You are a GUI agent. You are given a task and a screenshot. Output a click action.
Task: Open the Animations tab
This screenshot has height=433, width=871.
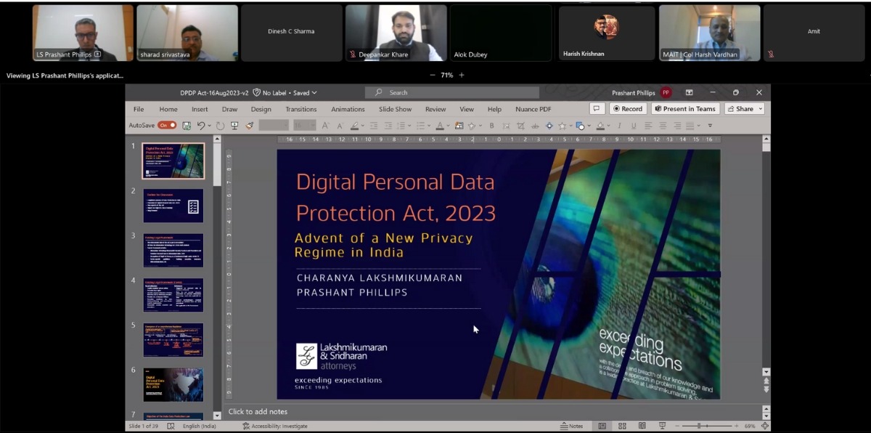pos(348,109)
